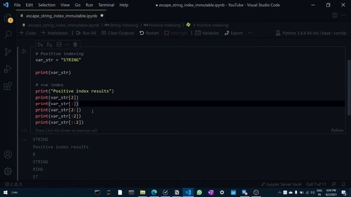Open the Run and Debug view
This screenshot has width=351, height=197.
(x=8, y=69)
